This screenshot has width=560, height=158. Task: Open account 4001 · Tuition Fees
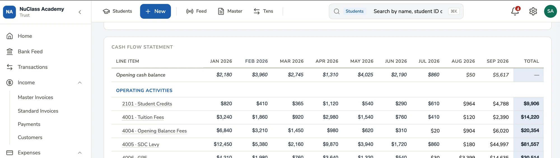(143, 117)
